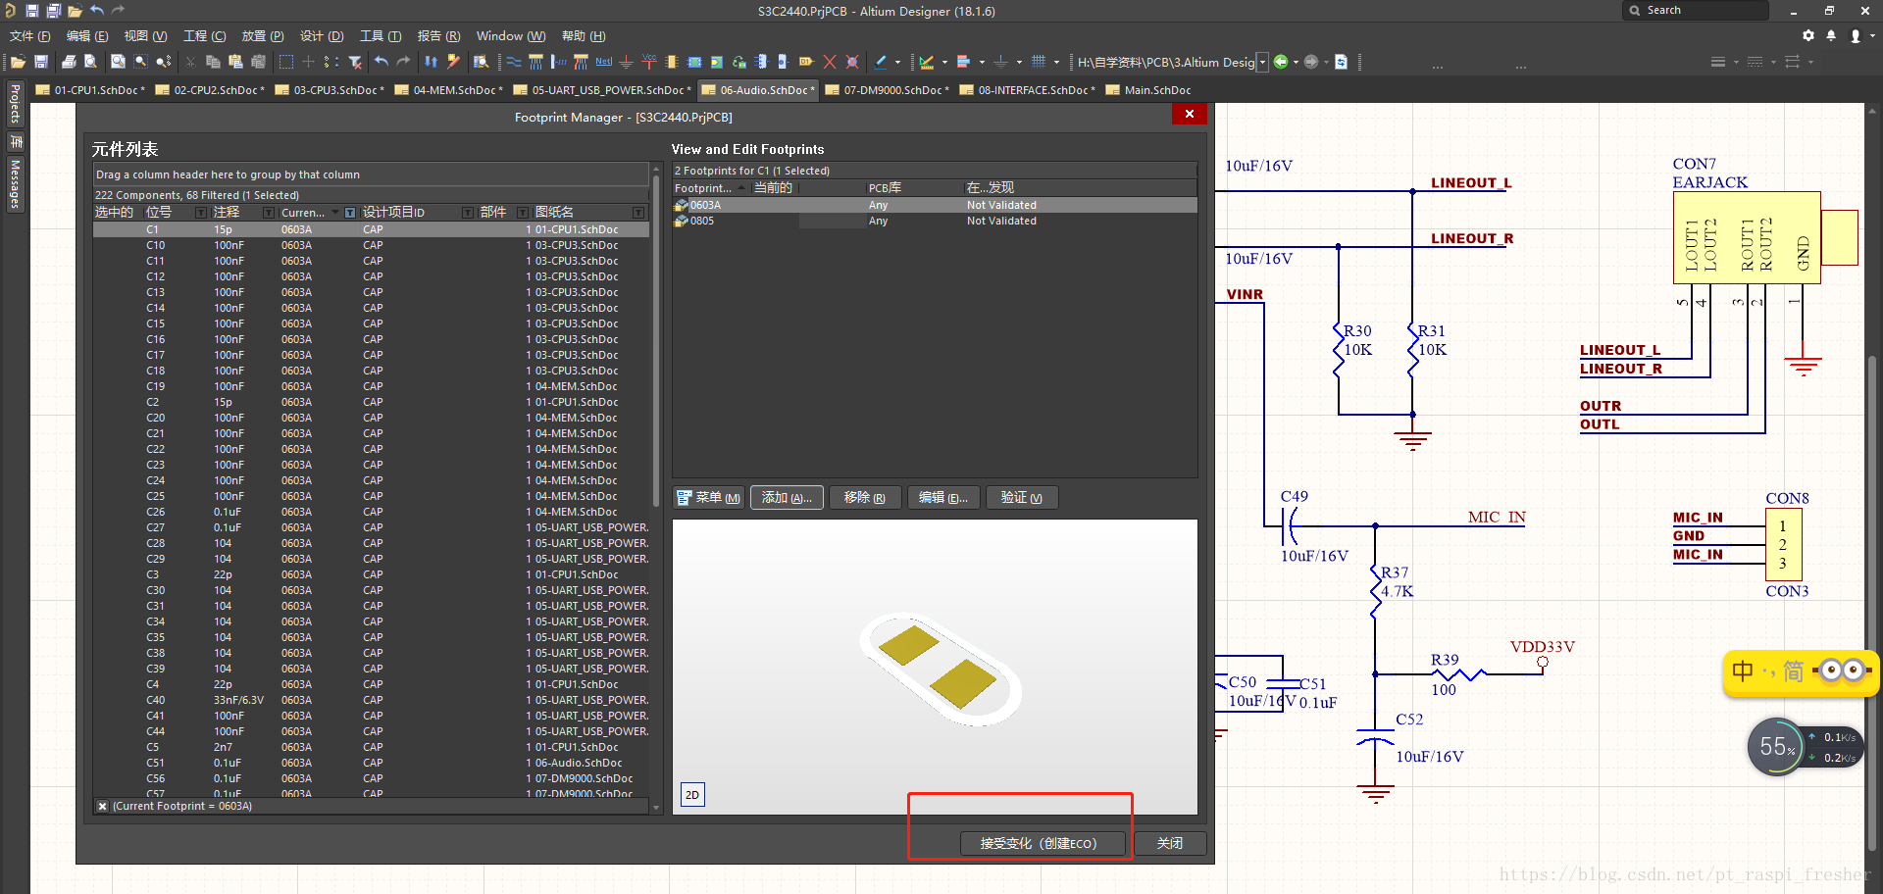Open Print Preview from the toolbar
The width and height of the screenshot is (1883, 894).
[90, 62]
